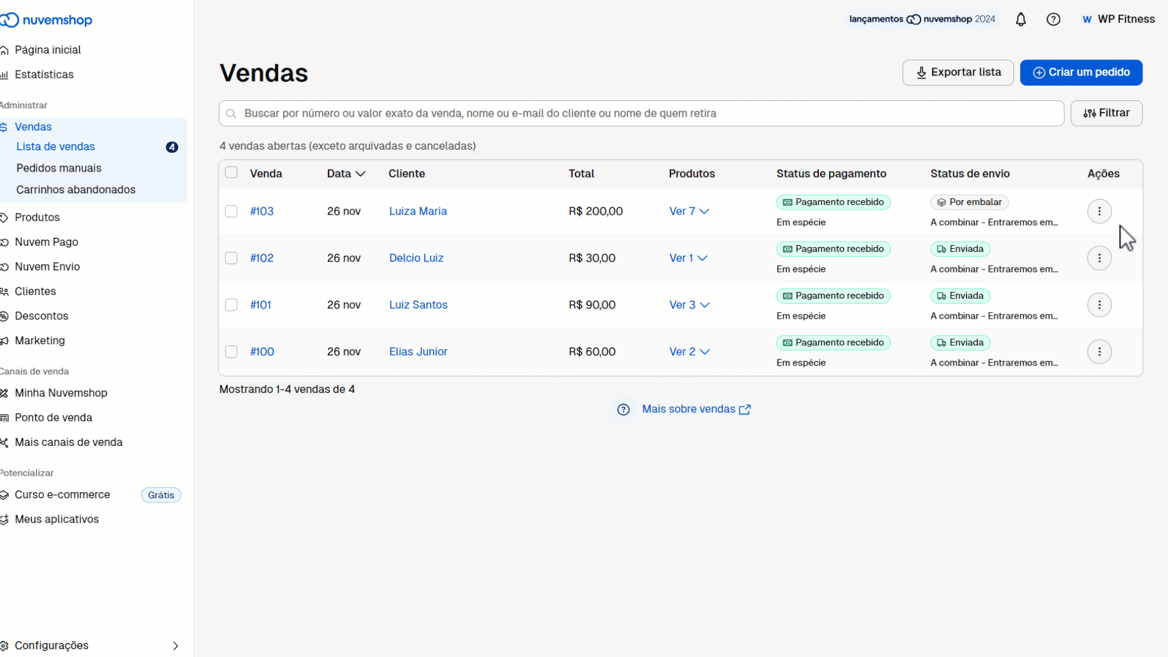The width and height of the screenshot is (1168, 657).
Task: Open the Marketing section icon
Action: [4, 341]
